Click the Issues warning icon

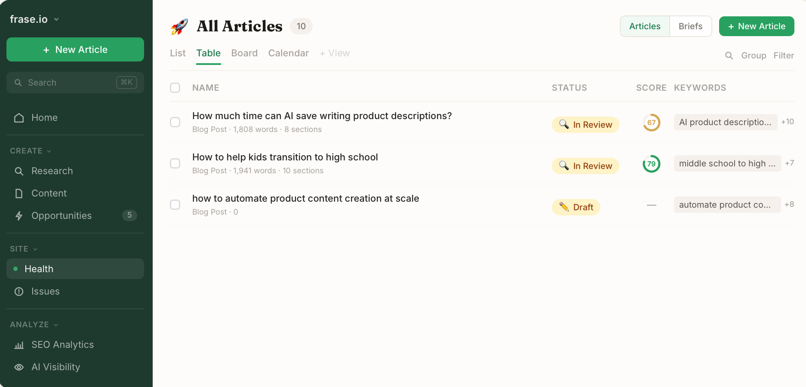[19, 292]
